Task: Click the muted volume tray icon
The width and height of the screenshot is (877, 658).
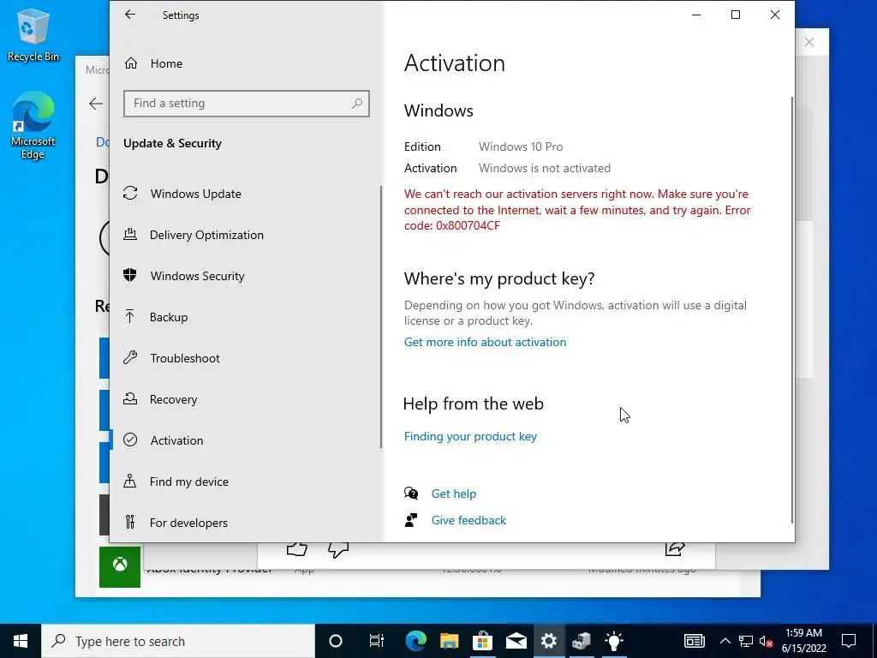Action: [767, 641]
